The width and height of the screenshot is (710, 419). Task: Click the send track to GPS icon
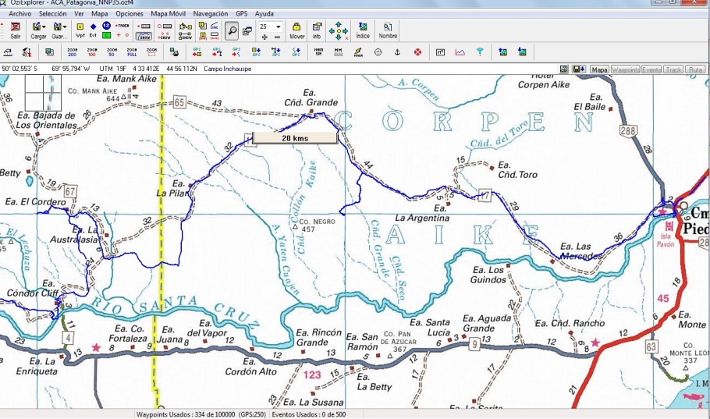236,52
